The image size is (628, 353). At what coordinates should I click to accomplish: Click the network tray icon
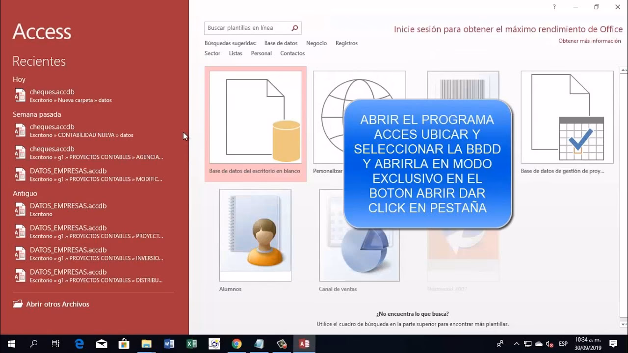click(527, 344)
